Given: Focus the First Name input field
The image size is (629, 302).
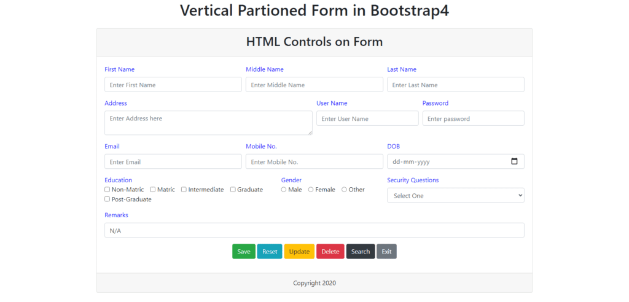Looking at the screenshot, I should pos(173,85).
